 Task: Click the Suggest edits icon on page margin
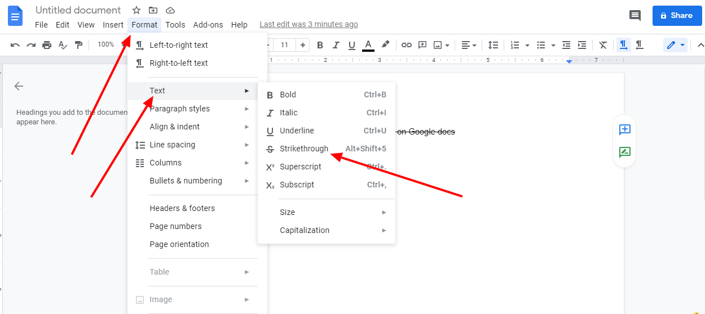(x=624, y=152)
